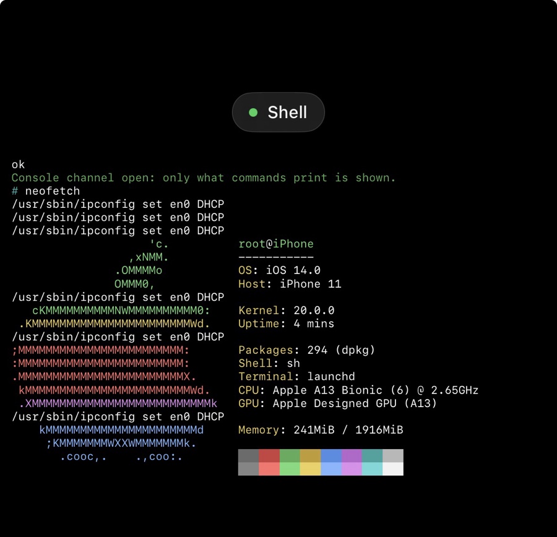This screenshot has width=557, height=537.
Task: Click the "Kernel: 20.0.0" line
Action: pos(287,311)
